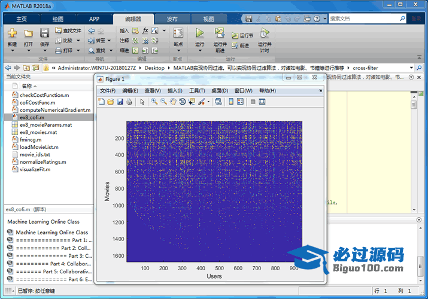Toggle the Edit Plot arrow tool
The image size is (428, 299).
(142, 102)
